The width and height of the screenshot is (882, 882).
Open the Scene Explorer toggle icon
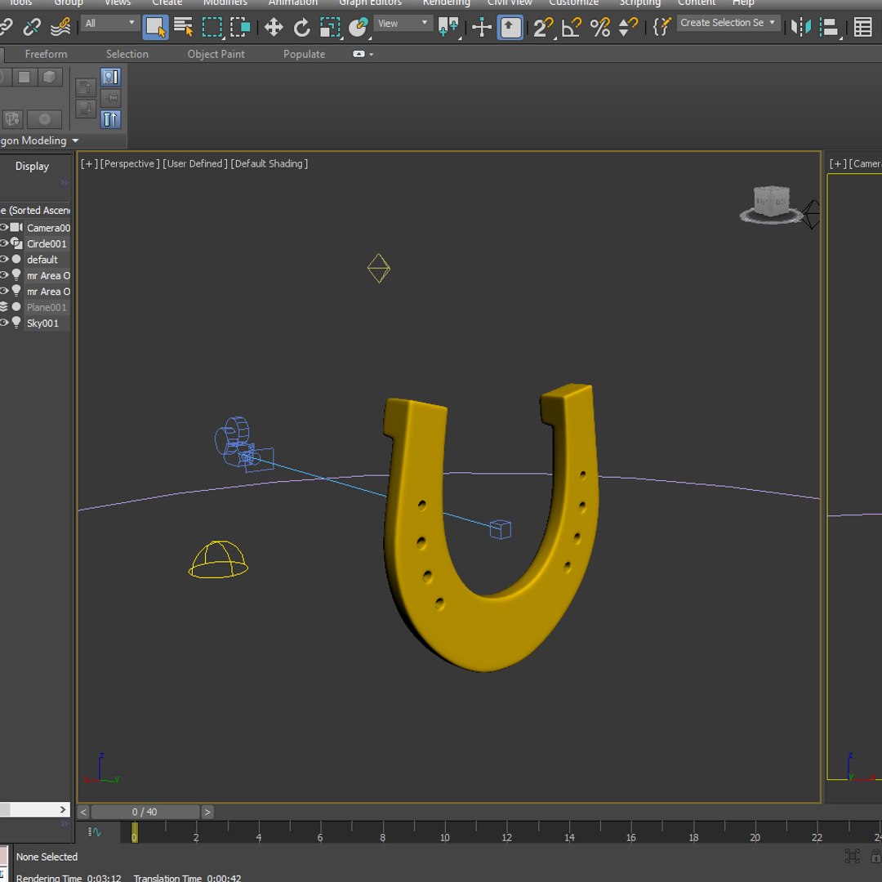coord(863,26)
